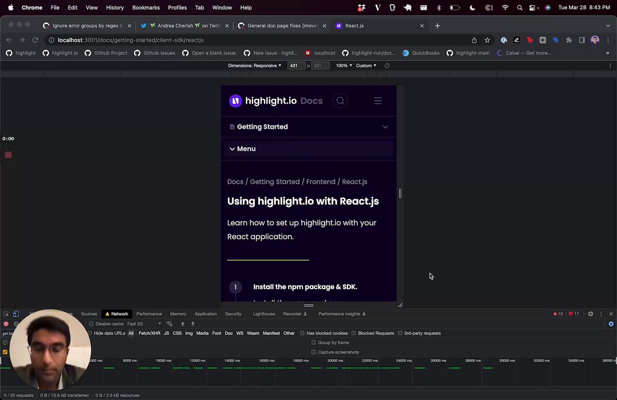The image size is (617, 400).
Task: Enable the Group by frame checkbox
Action: pyautogui.click(x=314, y=343)
